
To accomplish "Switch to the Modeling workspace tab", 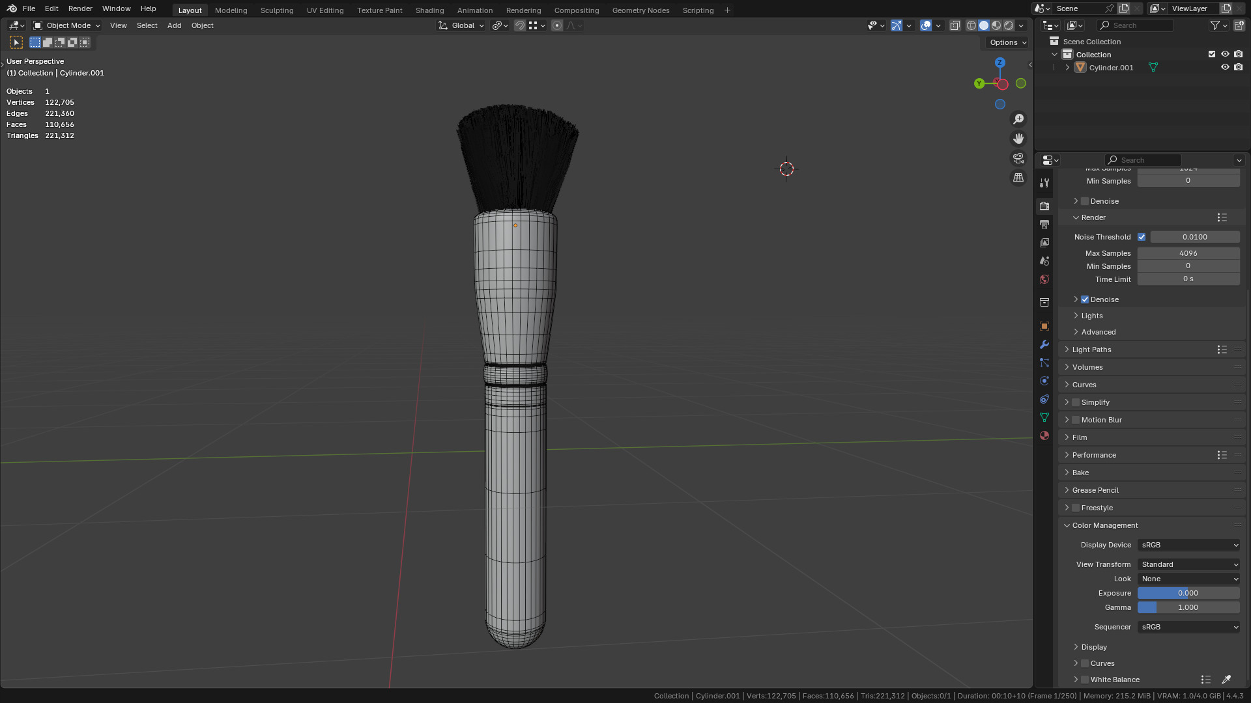I will 231,10.
